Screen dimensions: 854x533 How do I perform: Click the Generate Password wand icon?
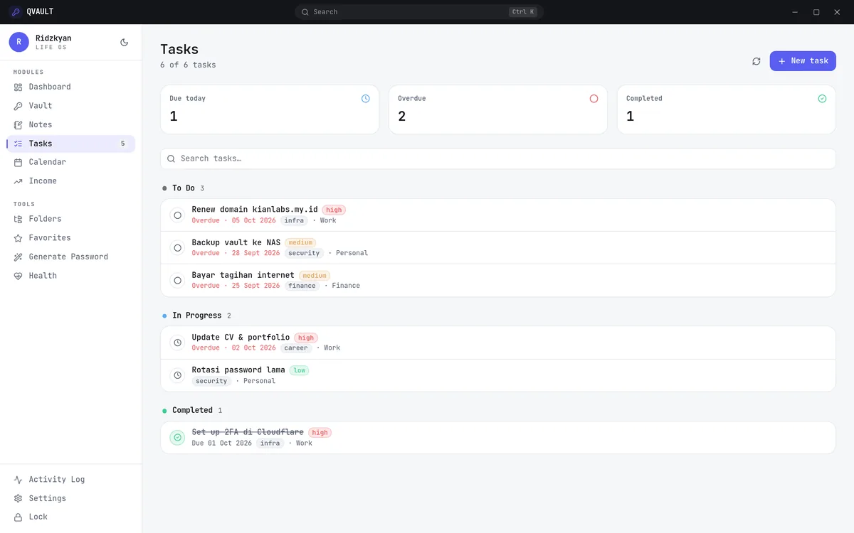pos(19,257)
